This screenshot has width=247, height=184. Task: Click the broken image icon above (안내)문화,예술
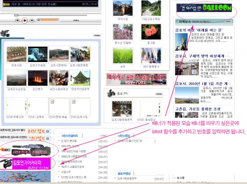[52, 102]
